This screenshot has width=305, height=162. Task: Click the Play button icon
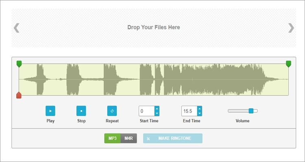point(50,111)
